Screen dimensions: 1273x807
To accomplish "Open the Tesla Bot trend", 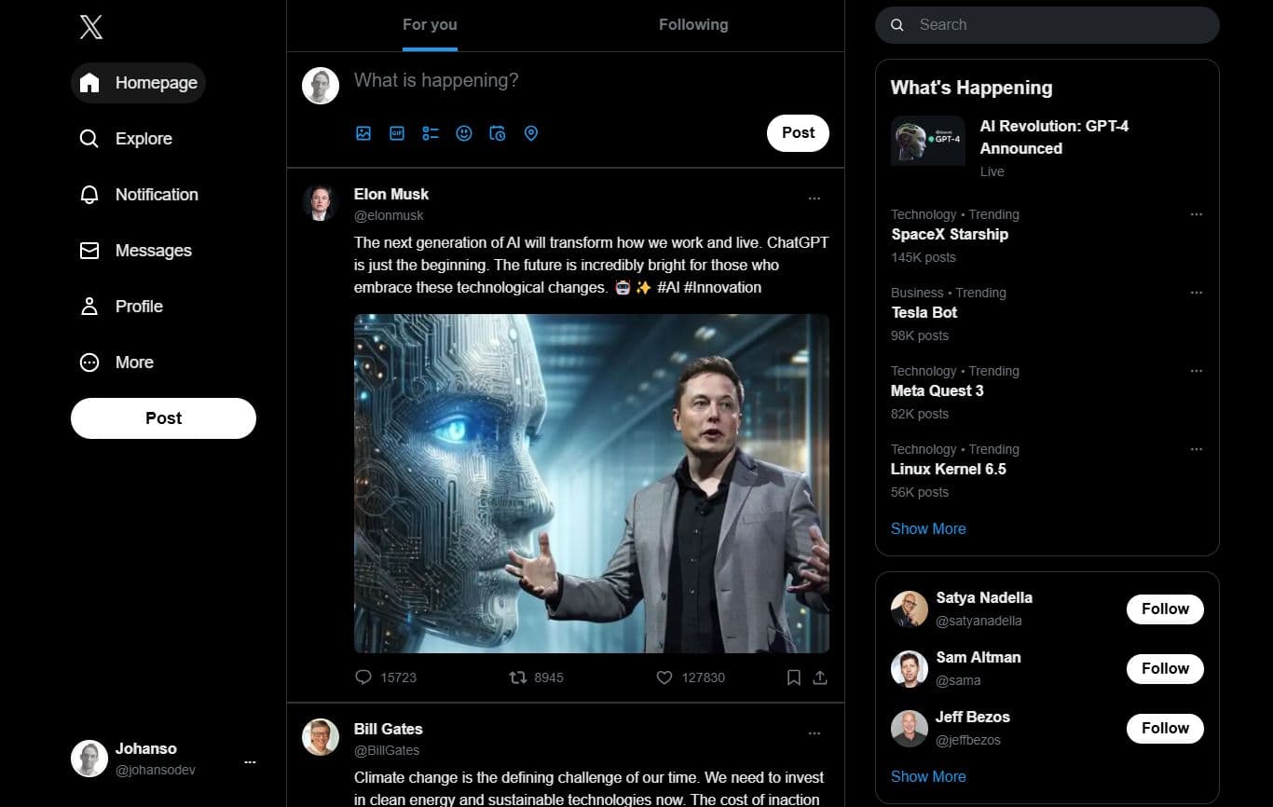I will pyautogui.click(x=924, y=313).
